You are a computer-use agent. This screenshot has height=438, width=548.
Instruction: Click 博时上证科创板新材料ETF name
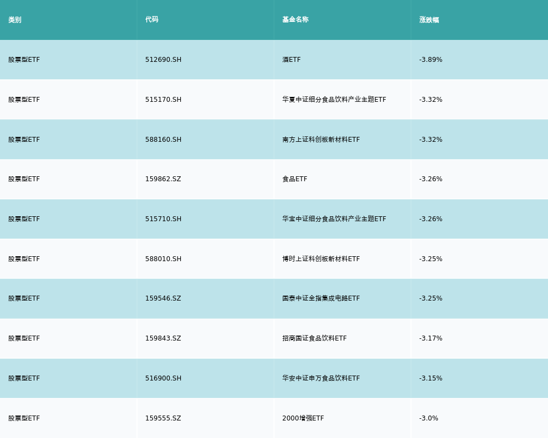tap(321, 259)
